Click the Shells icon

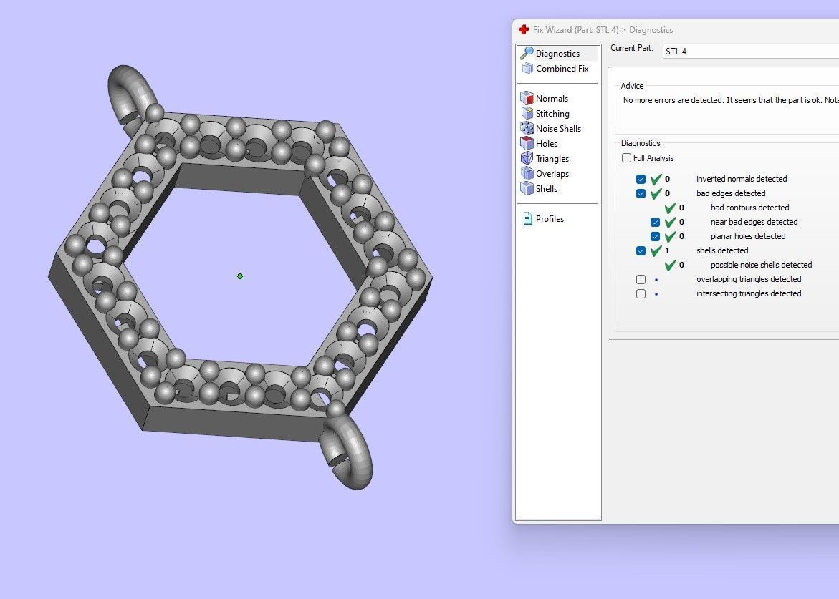(527, 188)
